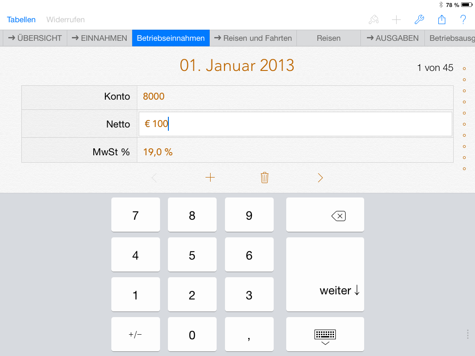Open the Reisen und Fahrten tab

(253, 38)
